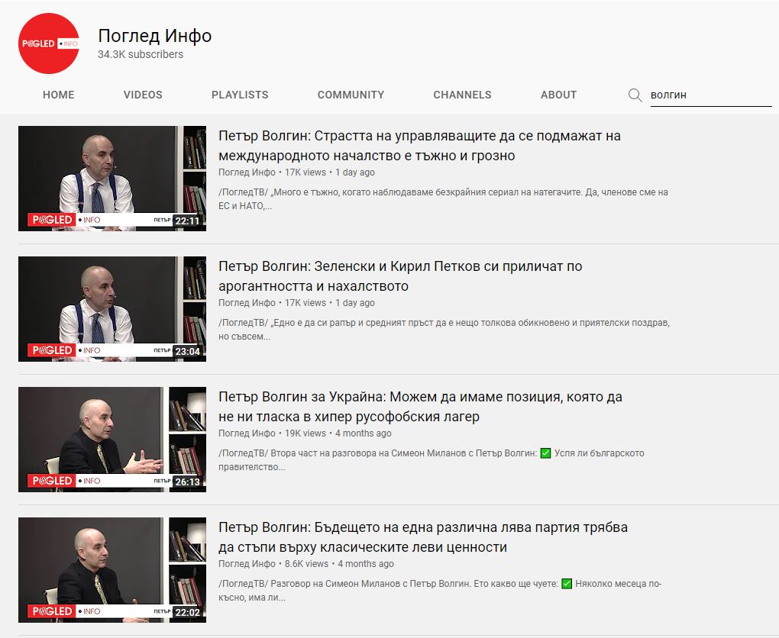Click description starting Едно е да си рапър

pyautogui.click(x=444, y=330)
